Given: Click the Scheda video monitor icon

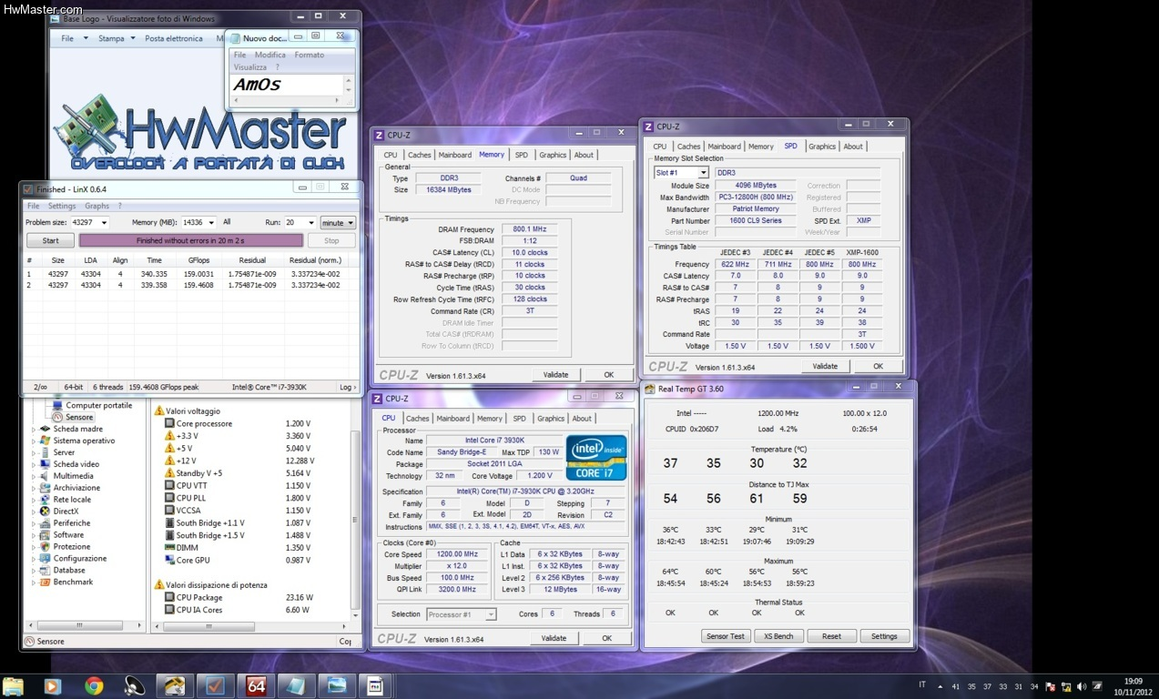Looking at the screenshot, I should coord(46,464).
